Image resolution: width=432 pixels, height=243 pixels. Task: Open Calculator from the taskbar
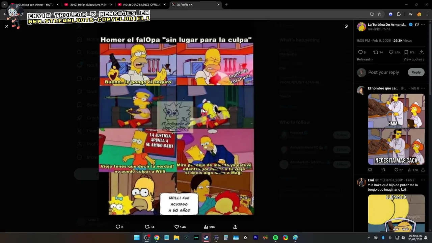[226, 238]
